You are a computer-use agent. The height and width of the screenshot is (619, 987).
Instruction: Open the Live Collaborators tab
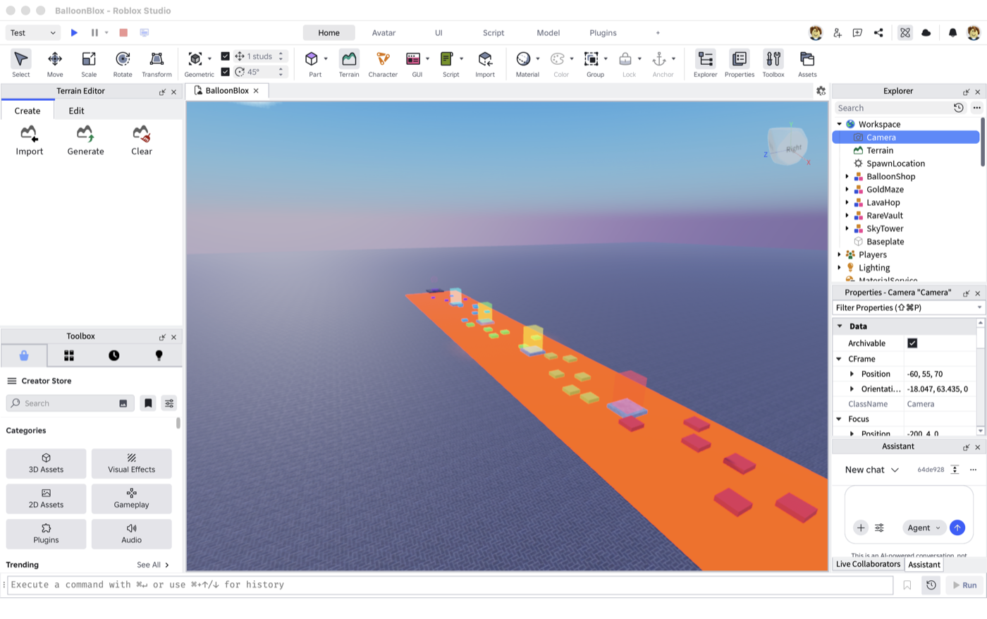click(868, 565)
